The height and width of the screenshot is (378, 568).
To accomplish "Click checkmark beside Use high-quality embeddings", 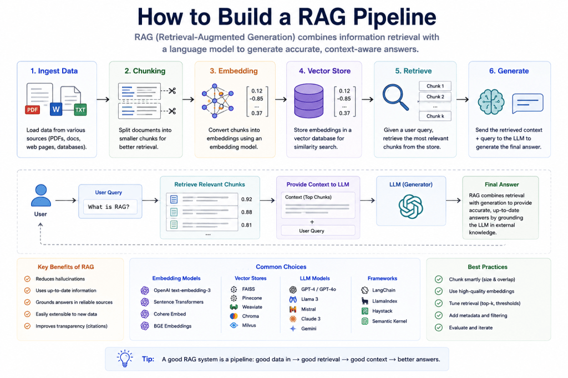I will point(439,291).
